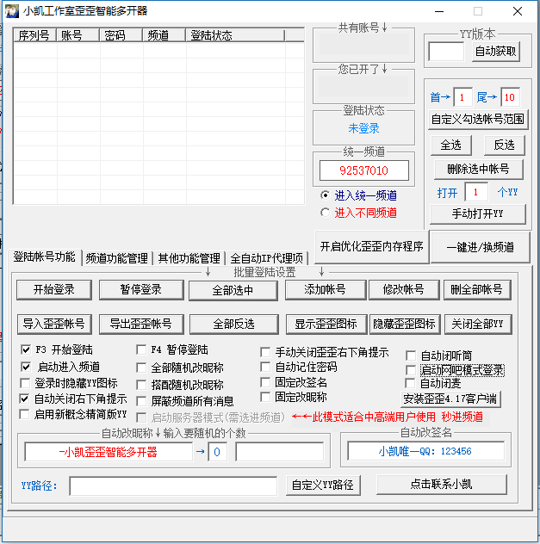Click the 密码 column header
The height and width of the screenshot is (544, 540).
121,35
